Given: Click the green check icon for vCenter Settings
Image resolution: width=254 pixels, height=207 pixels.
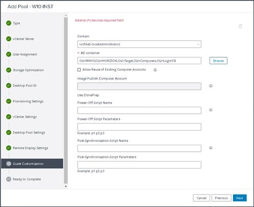Looking at the screenshot, I should click(x=8, y=117).
